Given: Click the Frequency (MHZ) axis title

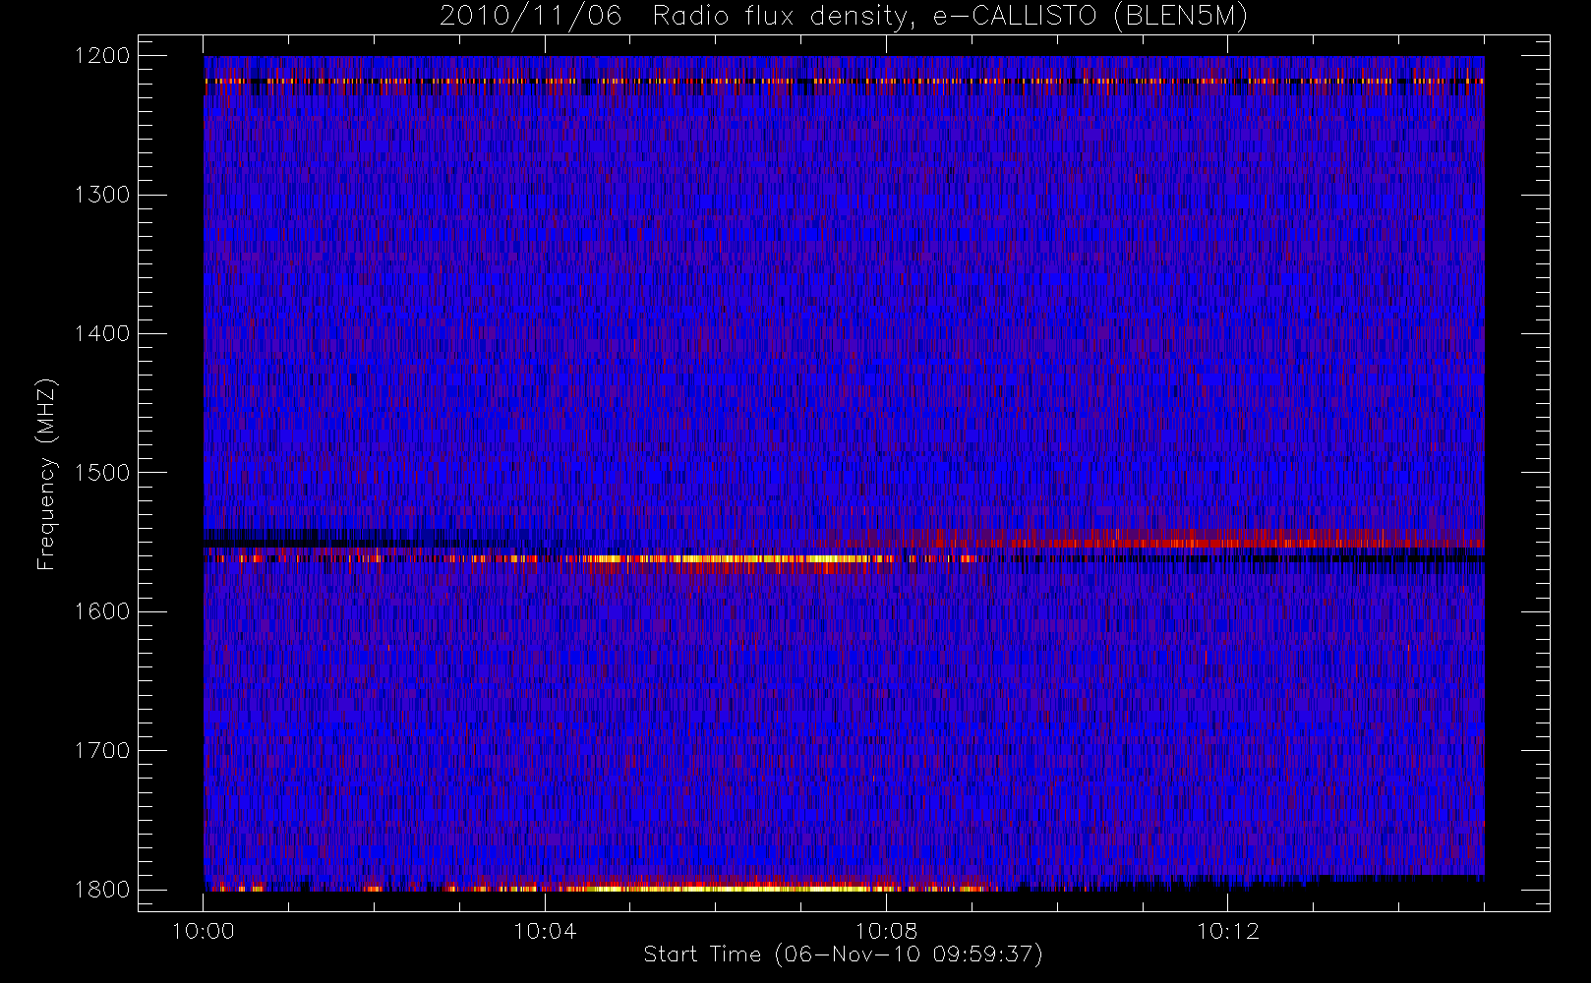Looking at the screenshot, I should point(46,474).
